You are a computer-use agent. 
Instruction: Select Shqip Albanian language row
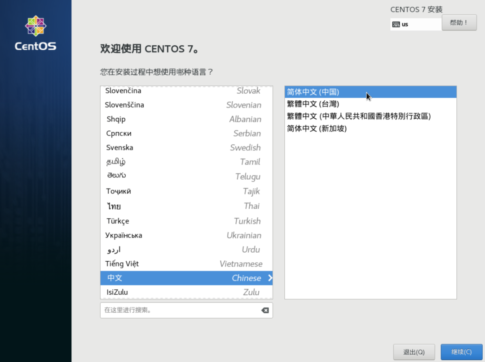[186, 119]
